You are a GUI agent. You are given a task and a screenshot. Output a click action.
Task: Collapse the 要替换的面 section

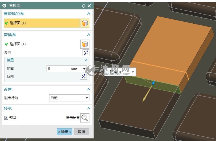point(89,14)
